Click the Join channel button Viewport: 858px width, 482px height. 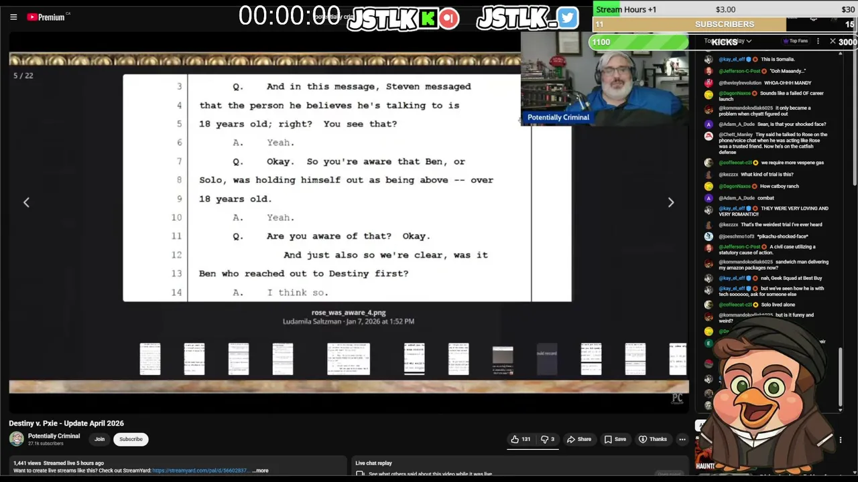[x=99, y=439]
